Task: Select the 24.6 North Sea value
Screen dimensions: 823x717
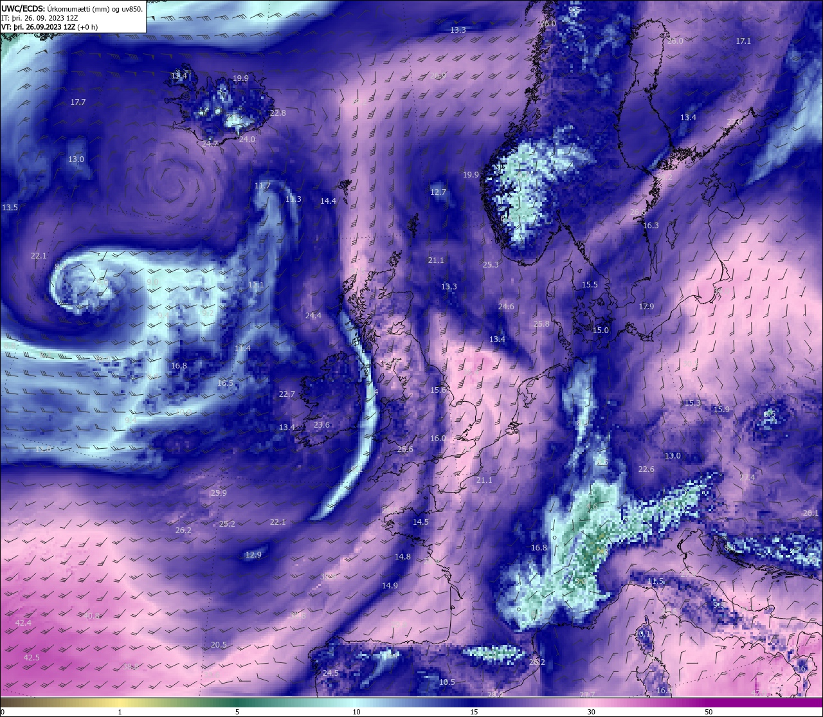Action: tap(506, 307)
